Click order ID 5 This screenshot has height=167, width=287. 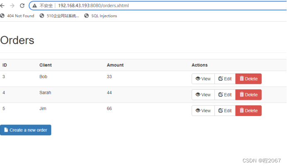[4, 108]
